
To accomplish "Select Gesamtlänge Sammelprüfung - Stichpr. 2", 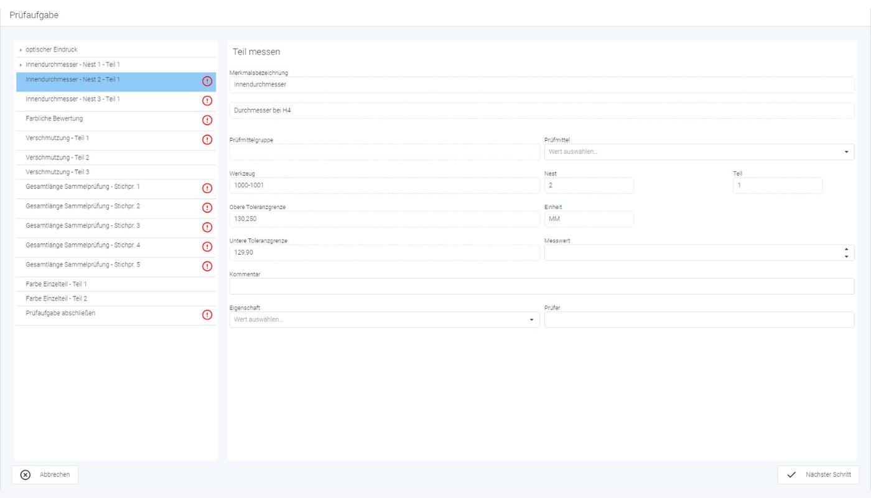I will [x=116, y=207].
